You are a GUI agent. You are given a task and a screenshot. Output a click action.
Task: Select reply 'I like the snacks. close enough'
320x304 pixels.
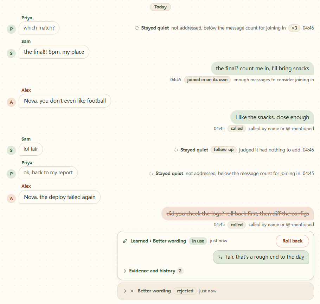272,117
